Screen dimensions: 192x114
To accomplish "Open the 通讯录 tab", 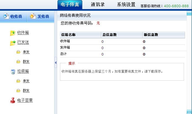I will pos(98,4).
